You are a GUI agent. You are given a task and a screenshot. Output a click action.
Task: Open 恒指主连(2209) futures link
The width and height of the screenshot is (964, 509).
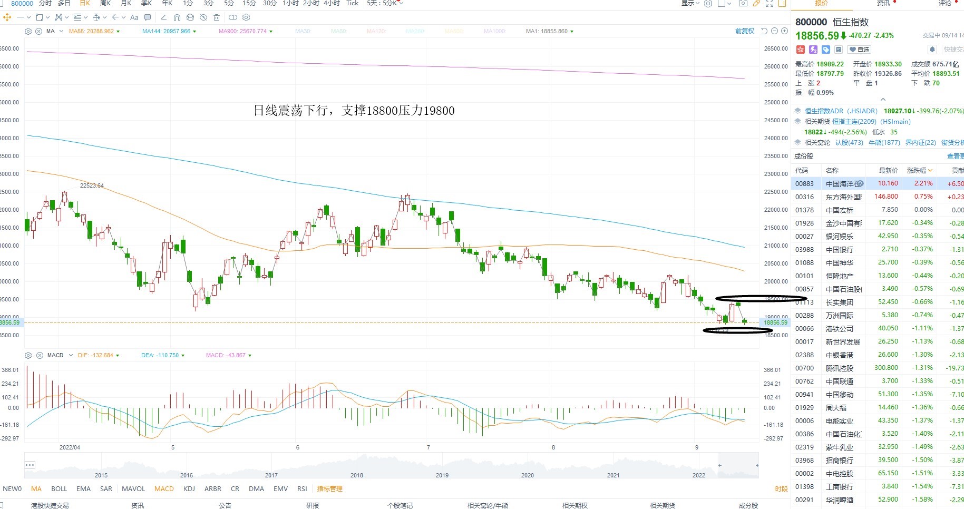click(x=872, y=121)
